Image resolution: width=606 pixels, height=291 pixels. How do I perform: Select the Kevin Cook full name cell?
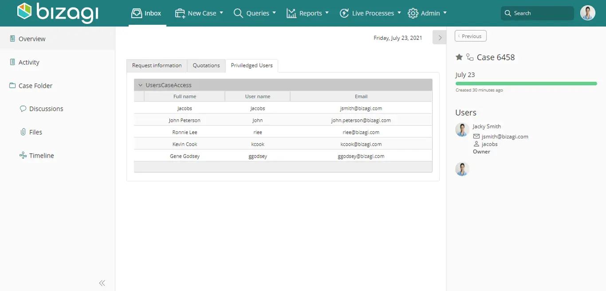[x=185, y=144]
